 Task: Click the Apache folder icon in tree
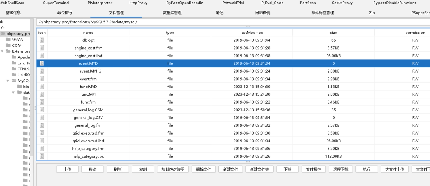pyautogui.click(x=14, y=57)
